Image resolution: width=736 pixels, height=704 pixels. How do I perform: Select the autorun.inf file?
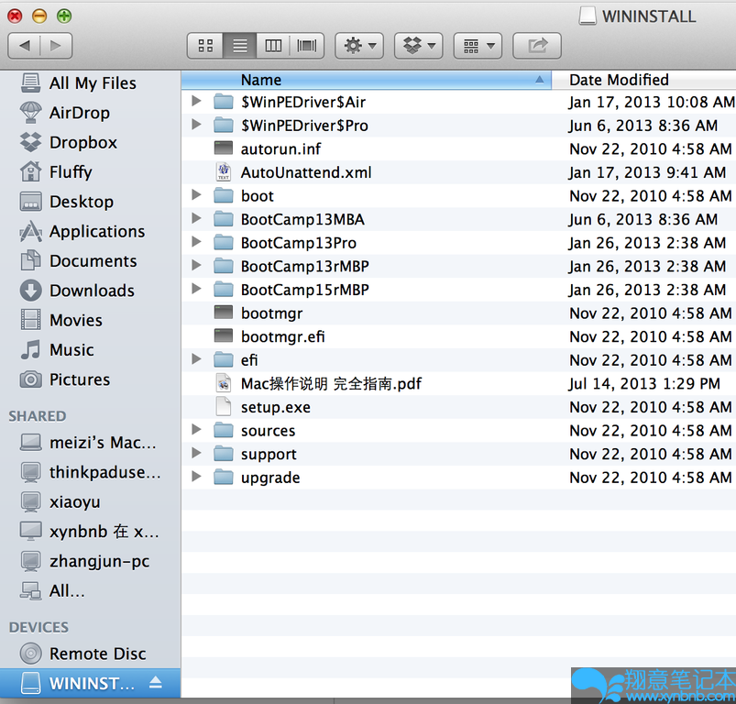(x=458, y=148)
